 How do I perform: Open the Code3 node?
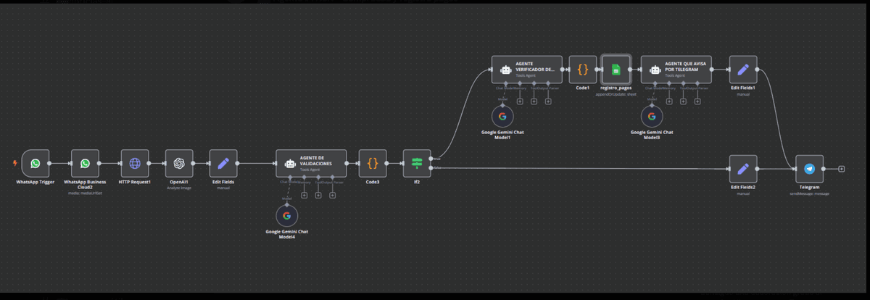373,164
